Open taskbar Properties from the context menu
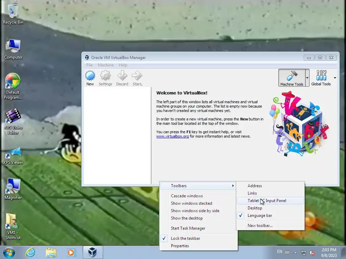 198,246
